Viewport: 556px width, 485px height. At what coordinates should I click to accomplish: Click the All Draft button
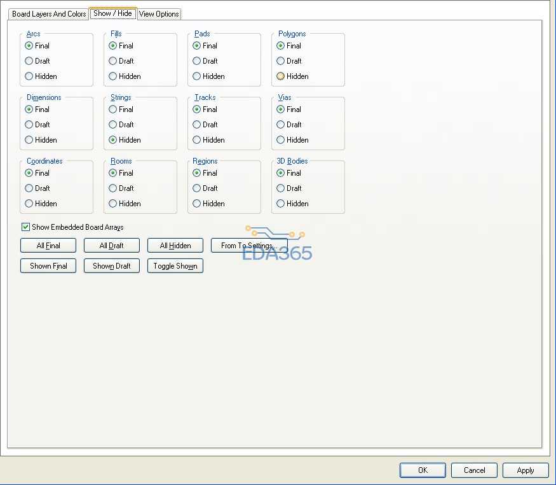112,245
